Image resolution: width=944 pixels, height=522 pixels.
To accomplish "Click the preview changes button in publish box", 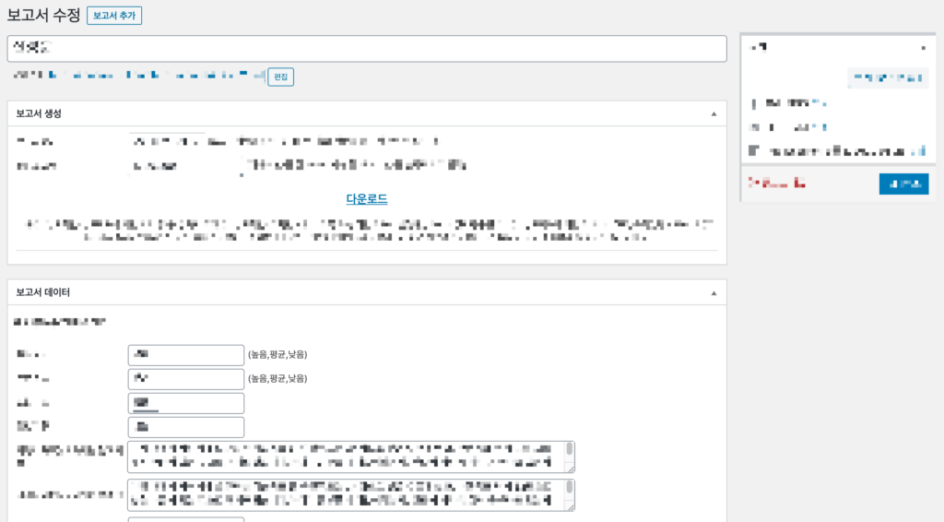I will click(888, 78).
